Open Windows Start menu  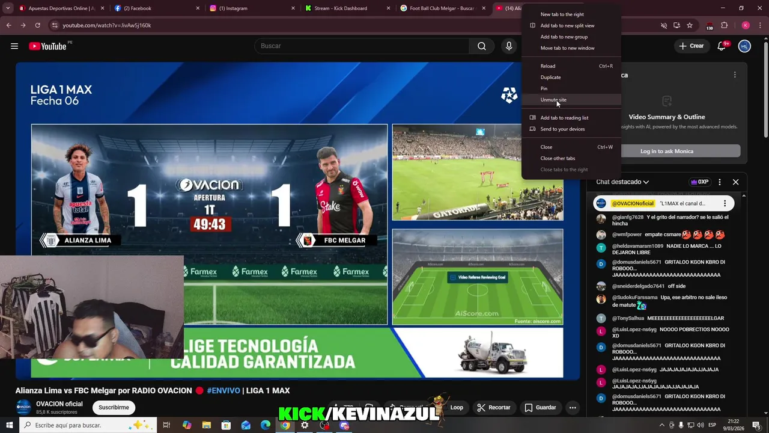pos(9,425)
